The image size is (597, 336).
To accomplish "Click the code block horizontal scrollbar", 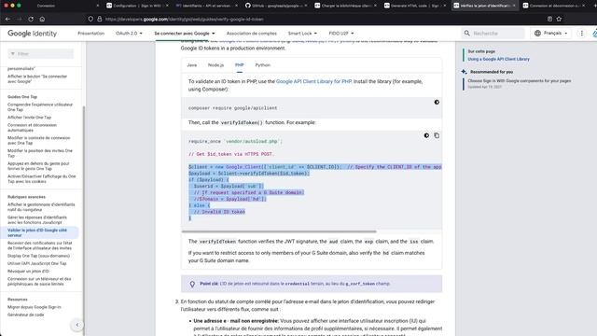I will click(x=279, y=231).
